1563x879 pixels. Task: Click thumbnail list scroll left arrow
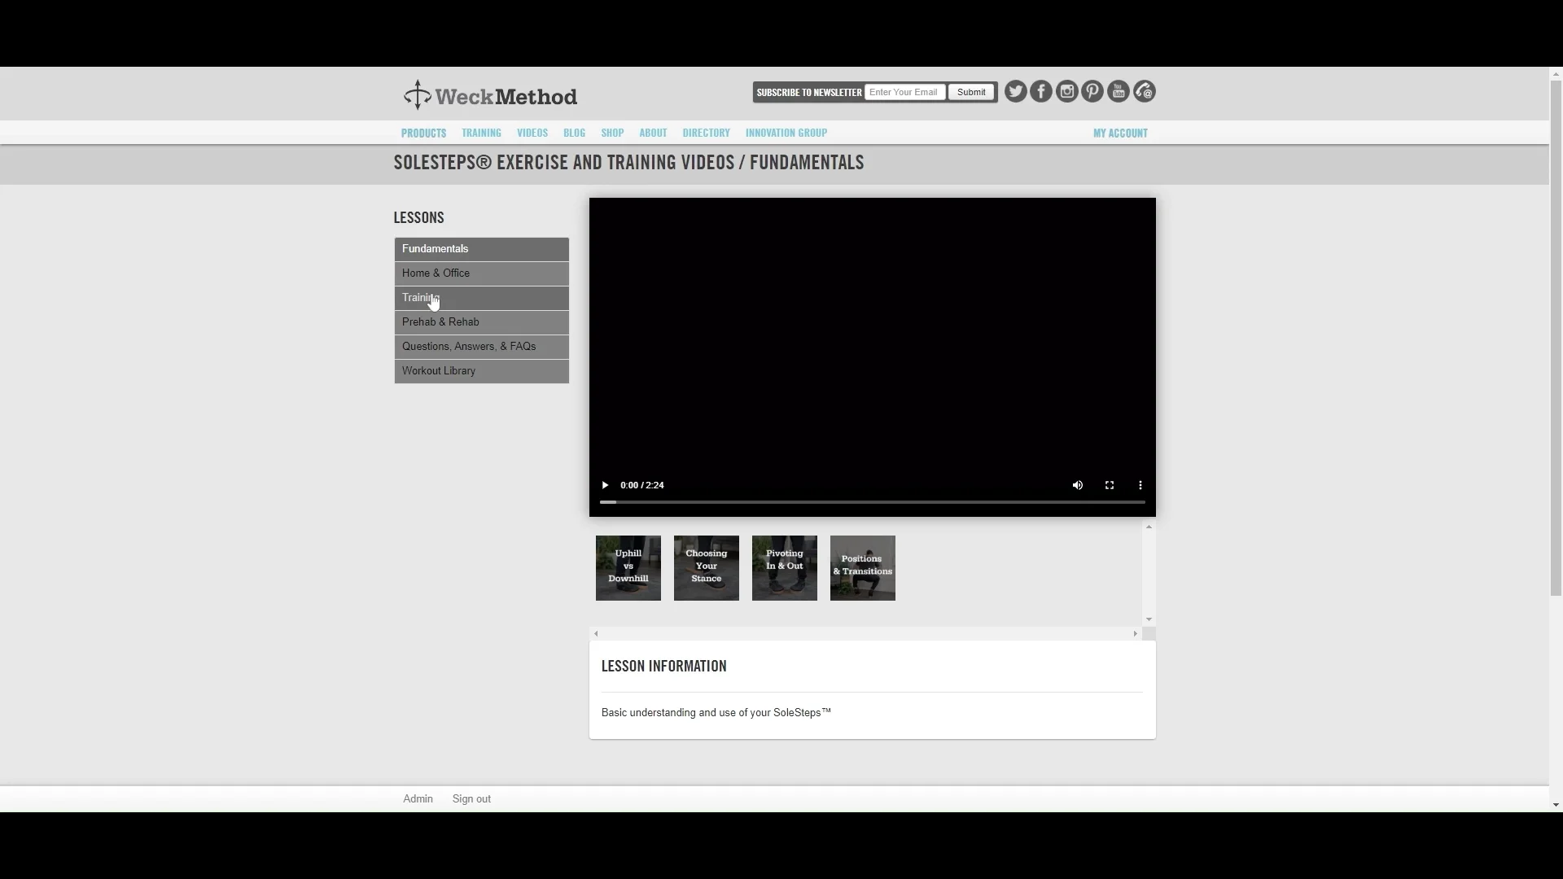[x=596, y=633]
